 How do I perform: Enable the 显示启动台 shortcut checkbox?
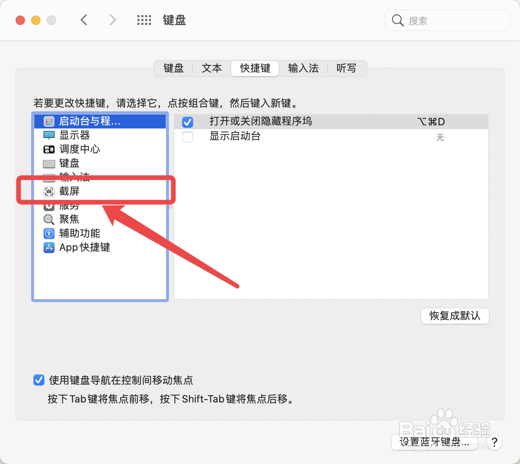188,137
